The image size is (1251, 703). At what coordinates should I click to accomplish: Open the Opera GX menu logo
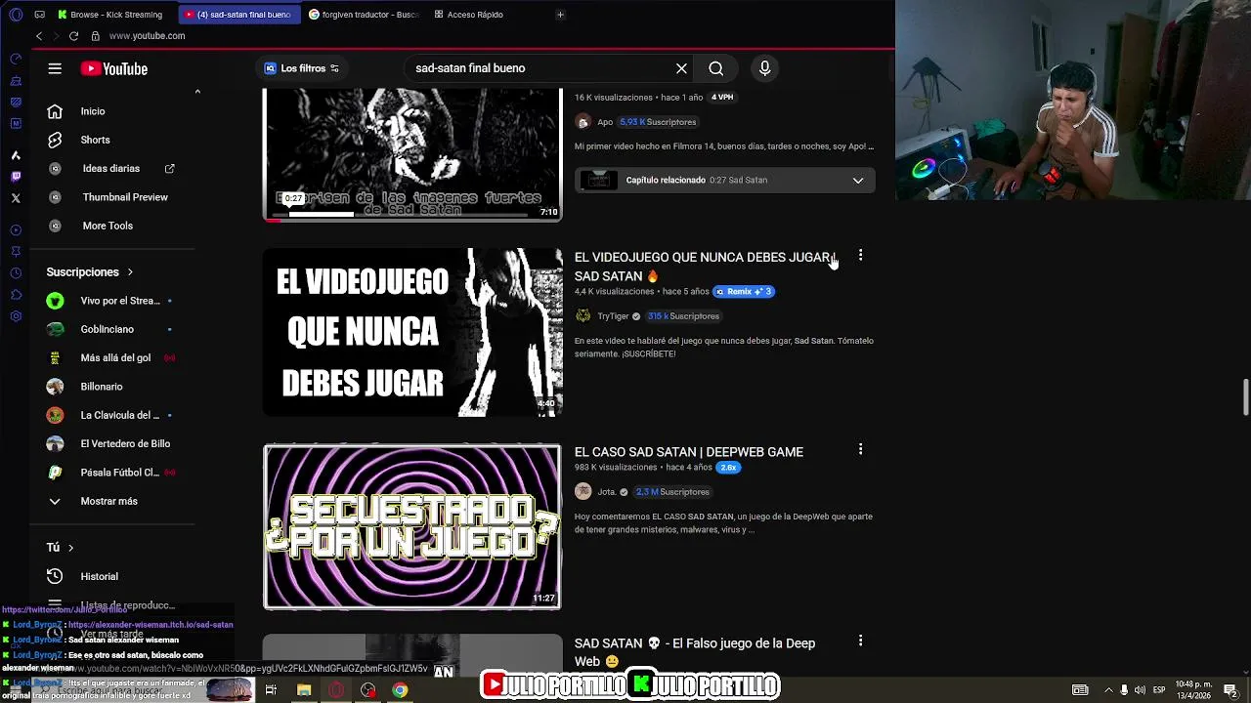click(x=16, y=15)
